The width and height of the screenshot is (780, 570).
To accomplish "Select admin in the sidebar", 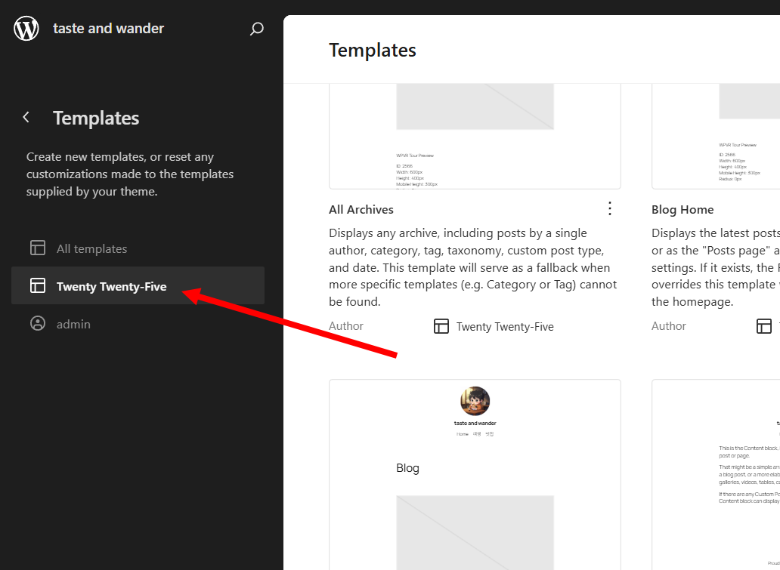I will coord(138,324).
